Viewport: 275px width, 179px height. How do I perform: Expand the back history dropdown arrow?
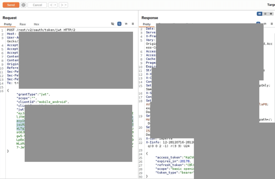click(55, 5)
